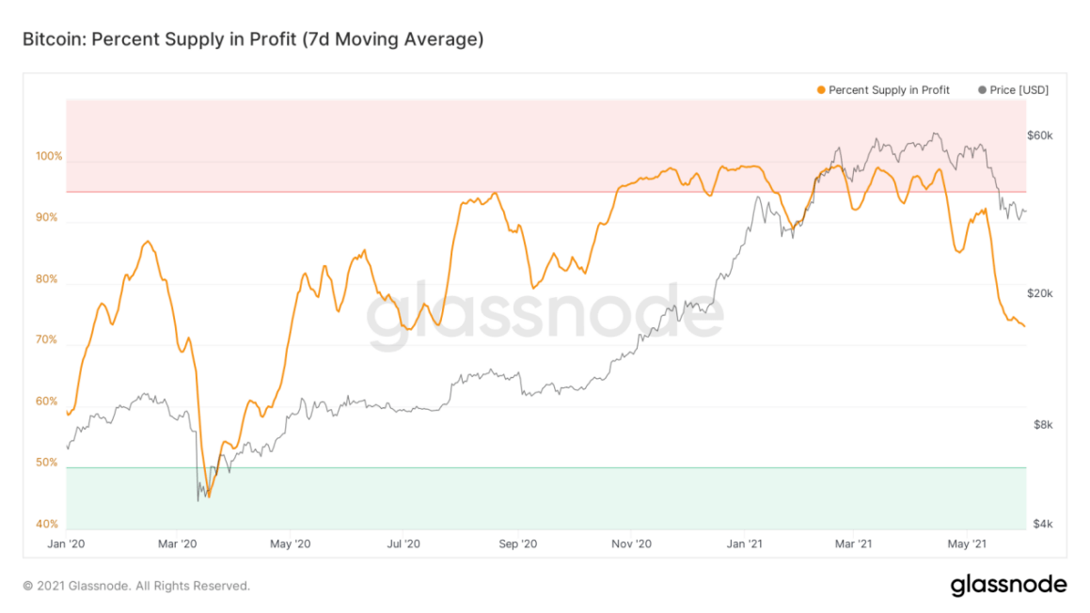Select the $8k price axis label
The height and width of the screenshot is (613, 1090).
point(1042,425)
